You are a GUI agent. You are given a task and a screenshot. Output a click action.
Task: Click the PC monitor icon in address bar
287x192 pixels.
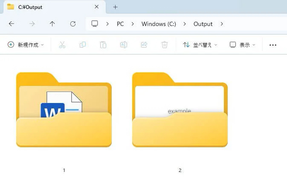(x=95, y=24)
